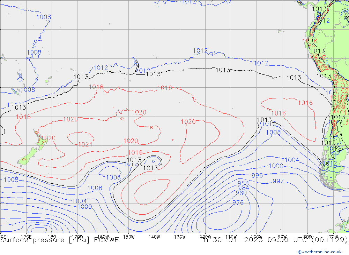Click the 150W longitude axis label
The height and width of the screenshot is (255, 349).
coord(128,236)
